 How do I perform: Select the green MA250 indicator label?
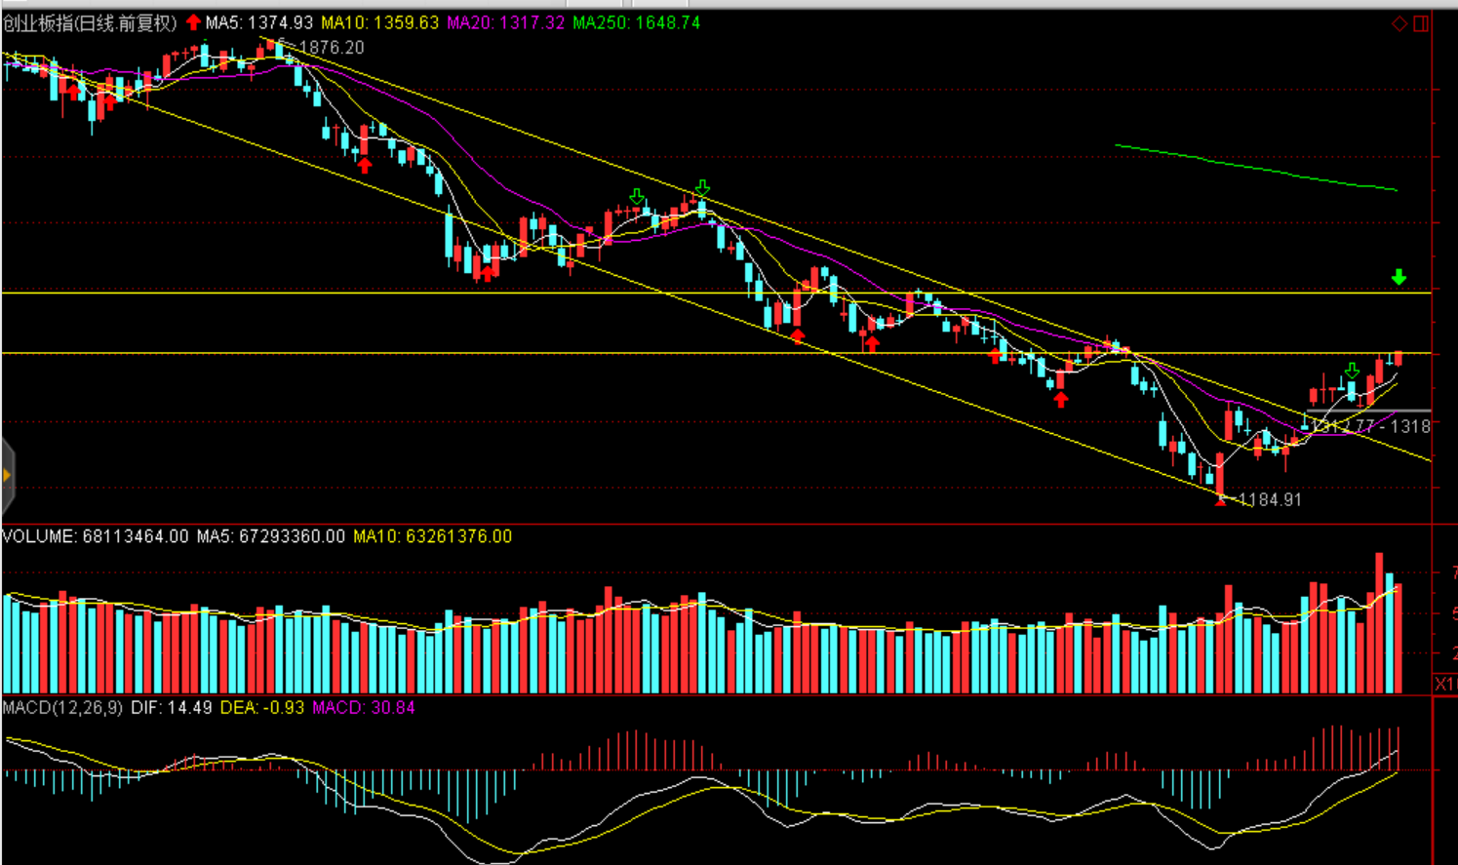pos(636,22)
